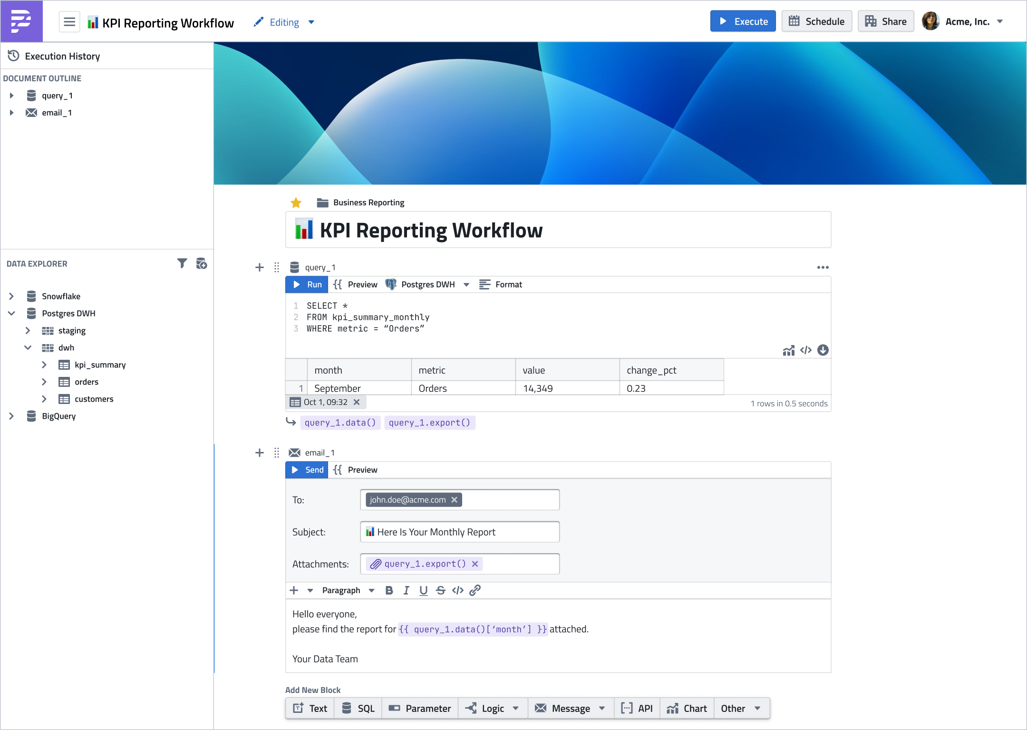1027x730 pixels.
Task: Click the download results icon in query_1
Action: [x=823, y=350]
